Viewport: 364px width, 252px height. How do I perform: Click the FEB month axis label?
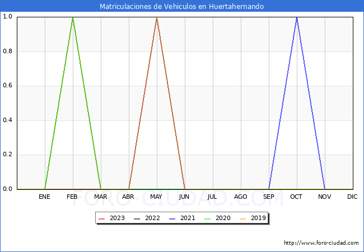72,197
